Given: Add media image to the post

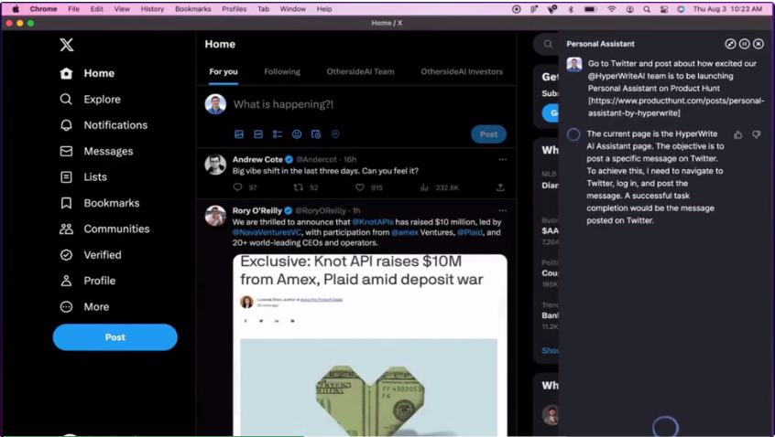Looking at the screenshot, I should point(239,134).
